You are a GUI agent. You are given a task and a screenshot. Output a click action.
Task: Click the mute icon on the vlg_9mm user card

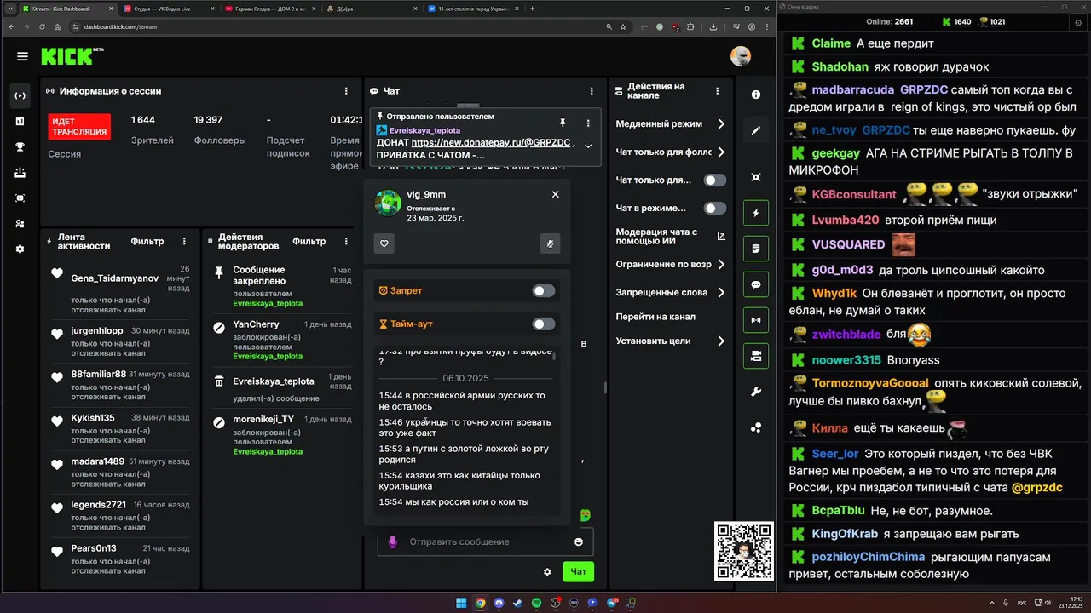(551, 244)
